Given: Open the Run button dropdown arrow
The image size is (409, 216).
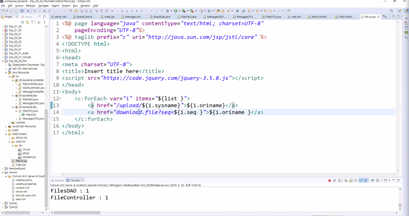Looking at the screenshot, I should coord(179,11).
